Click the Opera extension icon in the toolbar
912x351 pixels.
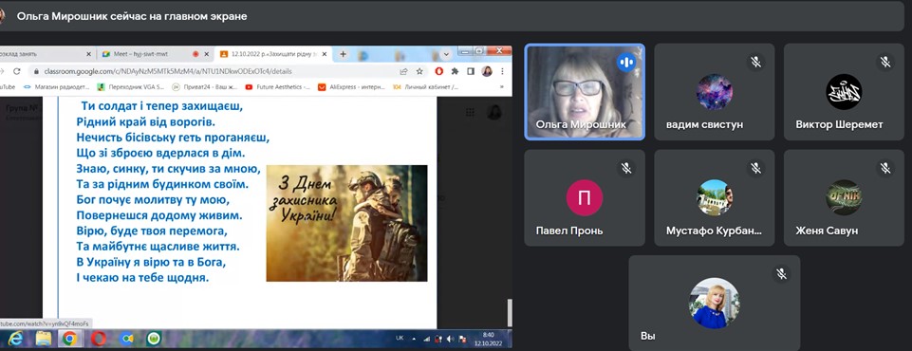pos(439,71)
